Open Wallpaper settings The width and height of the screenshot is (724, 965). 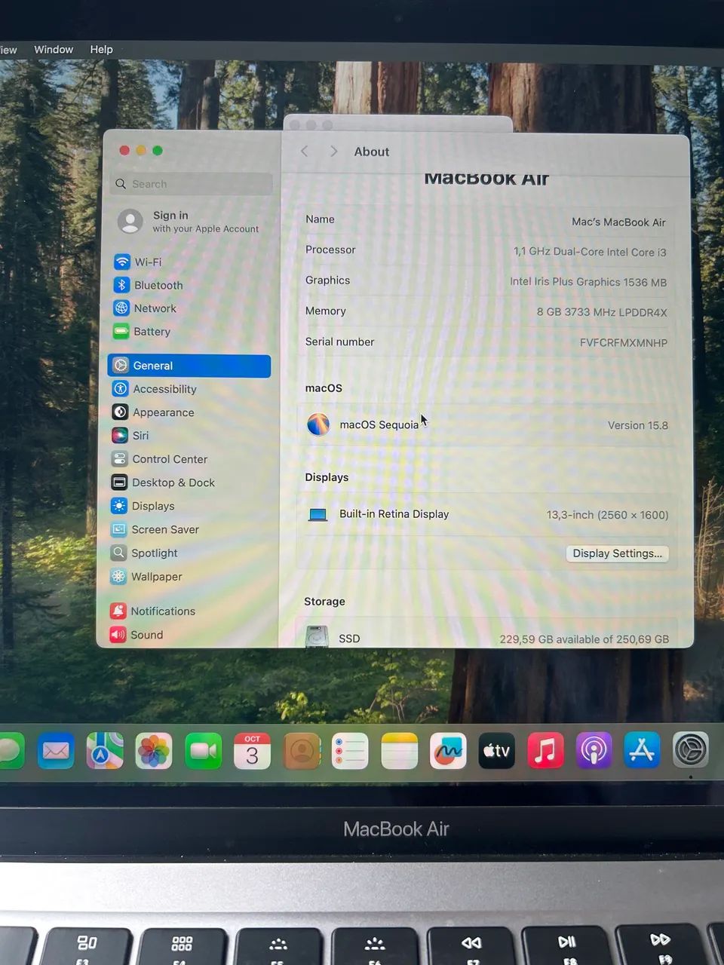(x=146, y=577)
